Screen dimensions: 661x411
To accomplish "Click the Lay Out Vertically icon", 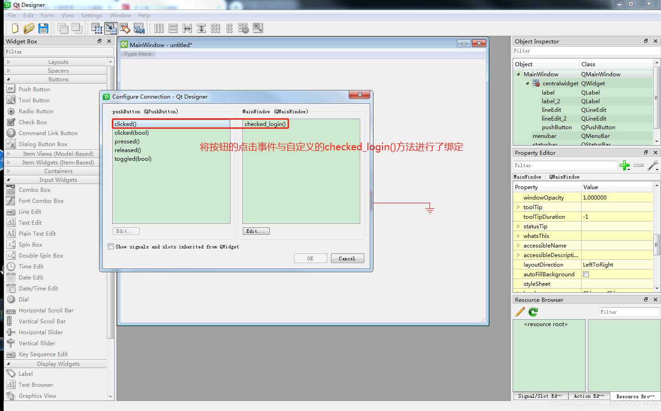I will point(173,28).
